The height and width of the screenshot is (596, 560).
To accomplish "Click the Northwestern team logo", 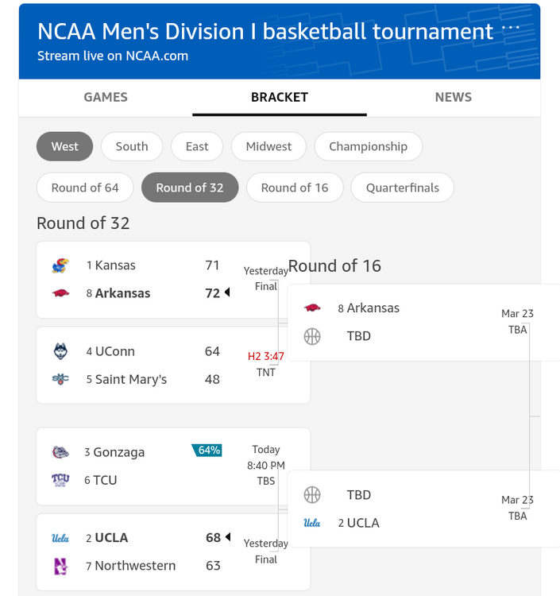I will pyautogui.click(x=60, y=566).
